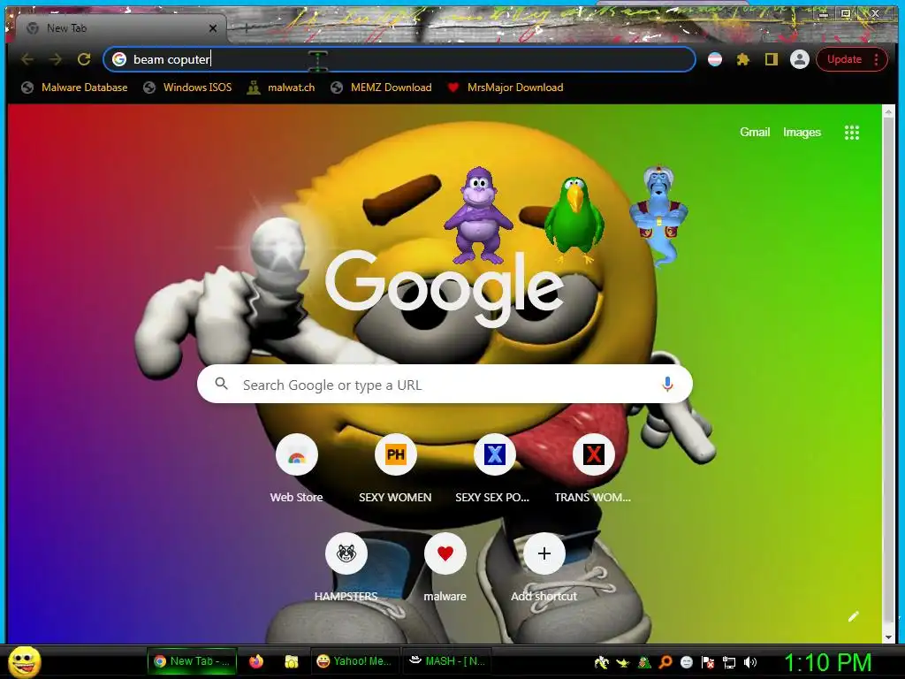Viewport: 905px width, 679px height.
Task: Click the banana peel tray icon
Action: point(601,662)
